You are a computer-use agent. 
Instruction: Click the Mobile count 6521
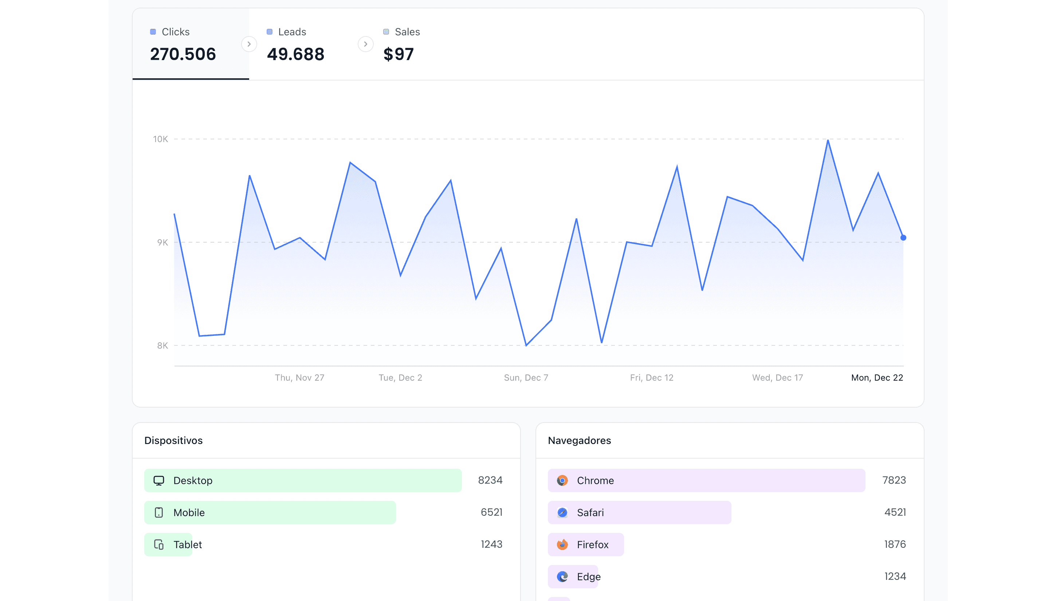[491, 512]
